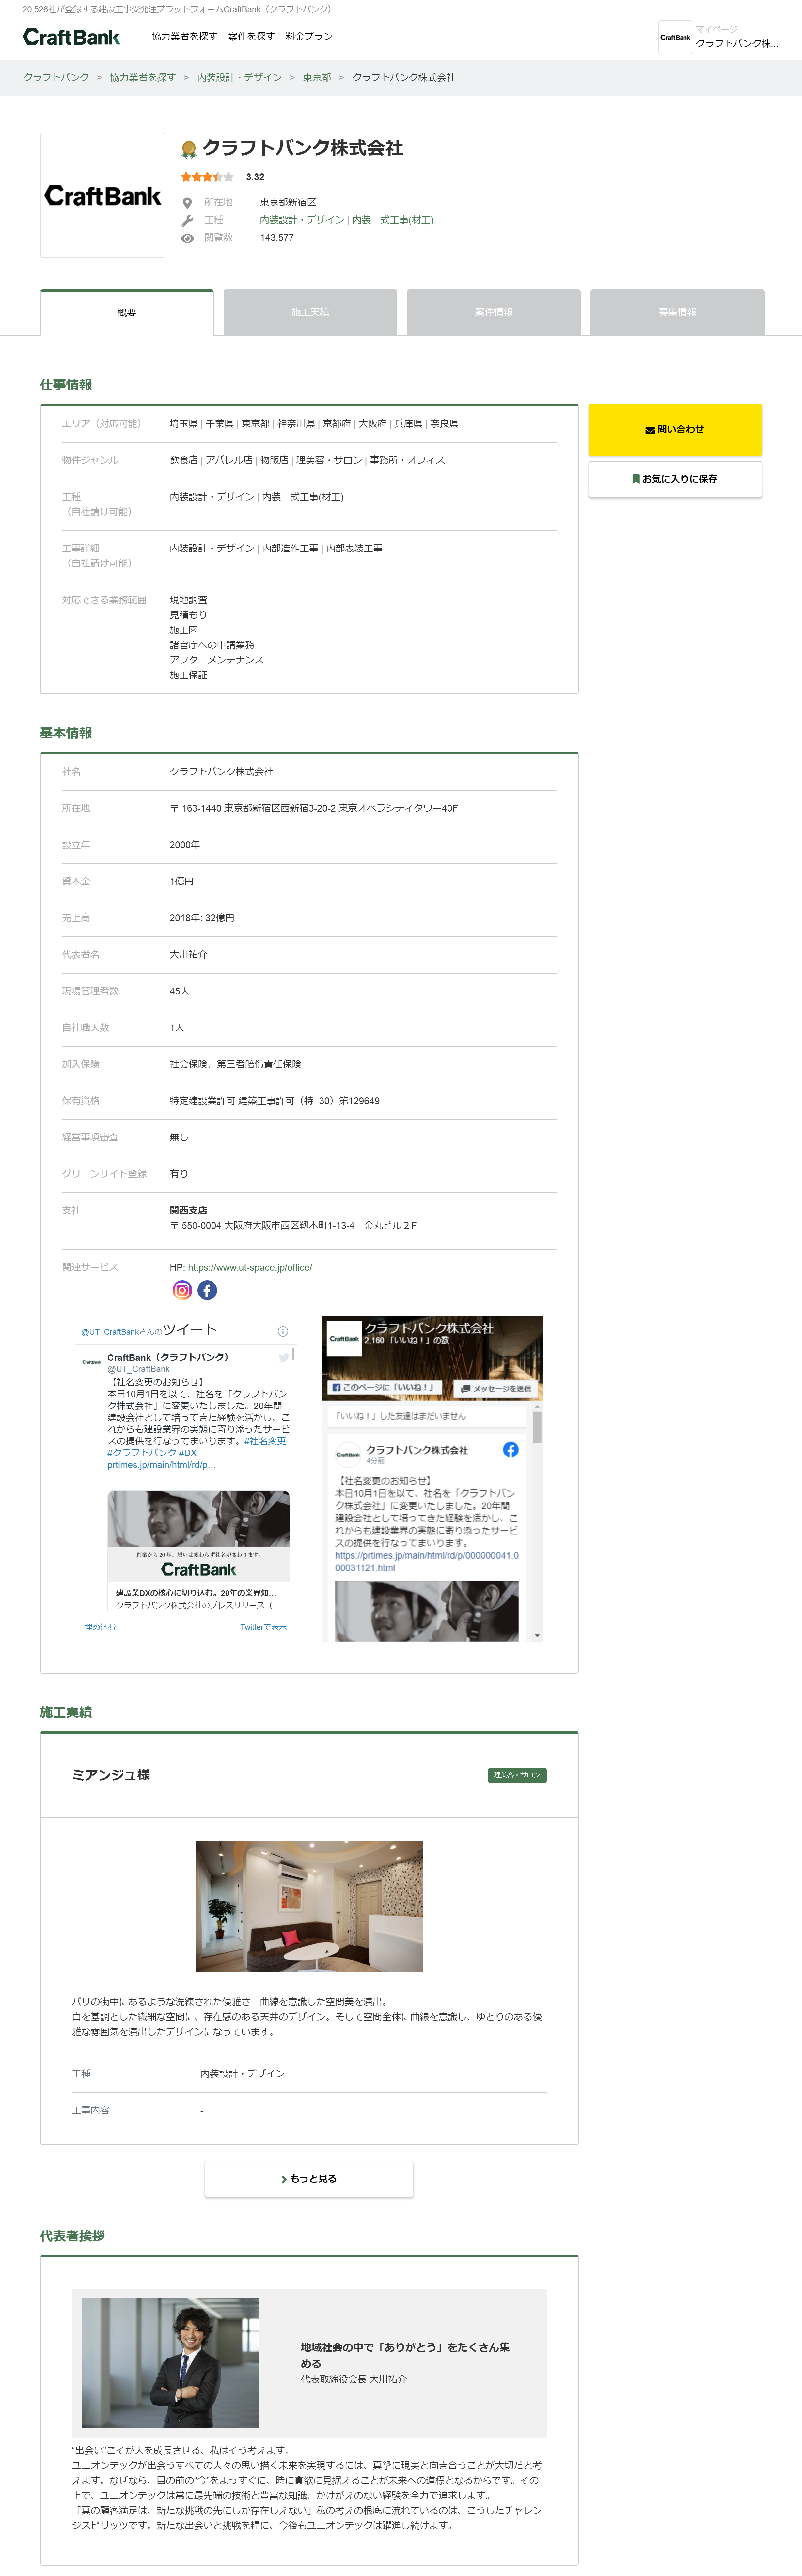Click the star rating icons

point(207,177)
